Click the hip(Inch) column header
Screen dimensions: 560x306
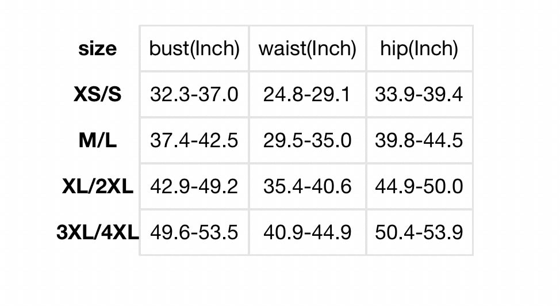[419, 49]
